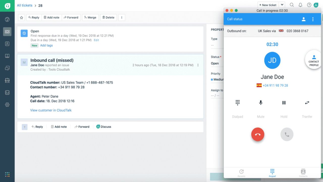Open New ticket dropdown arrow
The image size is (323, 182).
[282, 5]
